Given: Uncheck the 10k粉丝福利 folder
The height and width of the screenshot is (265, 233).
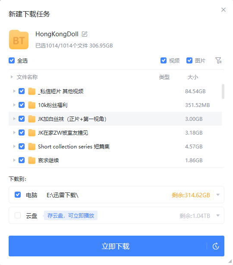Looking at the screenshot, I should pos(22,105).
